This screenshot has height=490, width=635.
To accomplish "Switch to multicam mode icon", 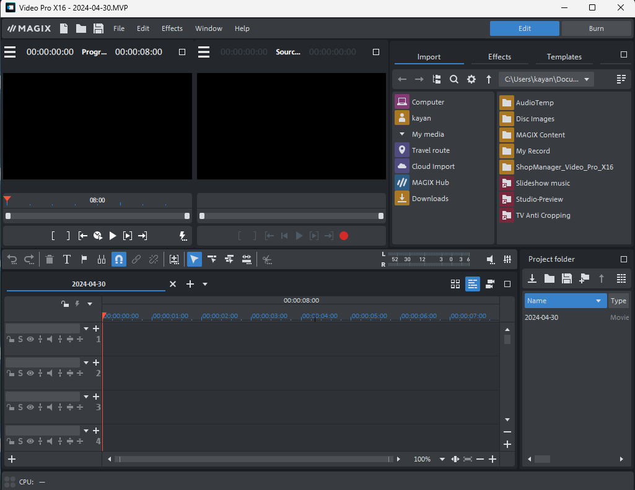I will pos(490,284).
